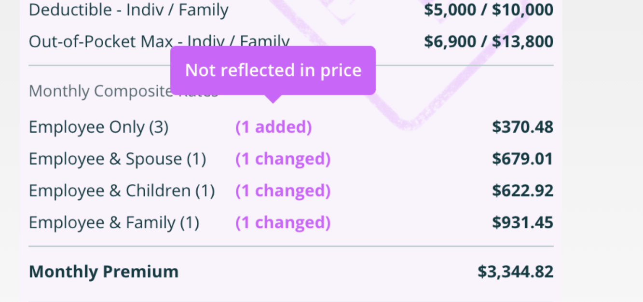Click the $5,000 / $10,000 deductible value
643x302 pixels.
(489, 10)
